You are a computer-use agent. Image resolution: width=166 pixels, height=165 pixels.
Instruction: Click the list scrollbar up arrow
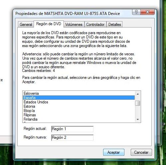tap(138, 94)
